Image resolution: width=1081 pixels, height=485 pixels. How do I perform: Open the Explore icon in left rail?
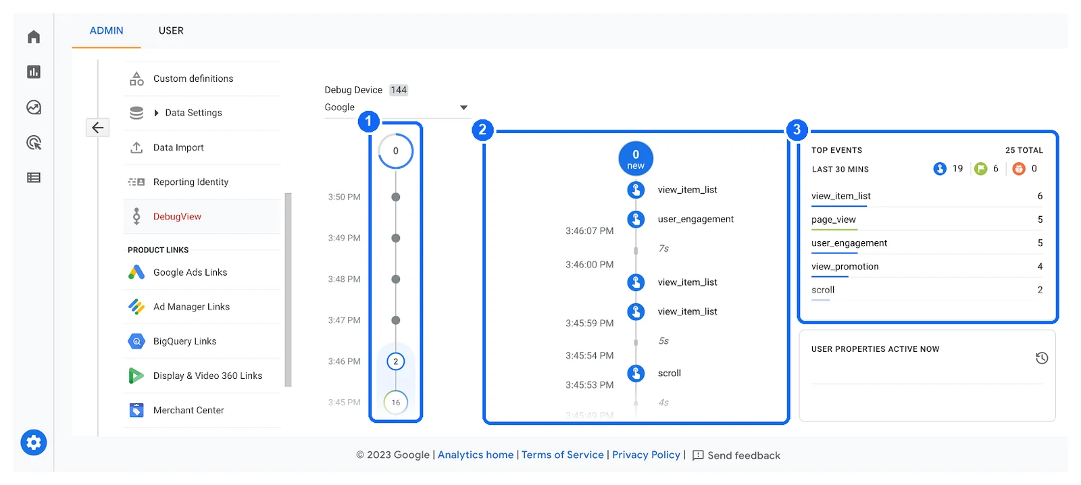(x=34, y=107)
